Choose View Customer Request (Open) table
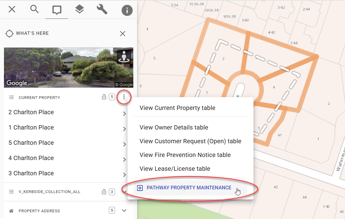Screen dimensions: 345x219 (x=190, y=141)
